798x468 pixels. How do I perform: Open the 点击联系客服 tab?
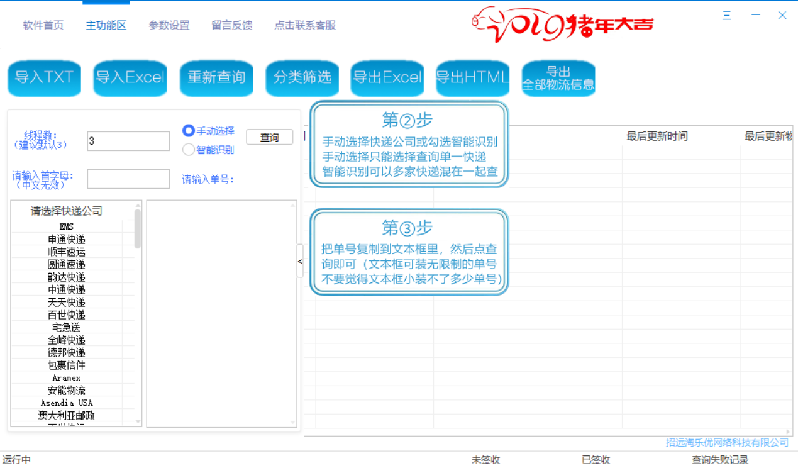305,25
